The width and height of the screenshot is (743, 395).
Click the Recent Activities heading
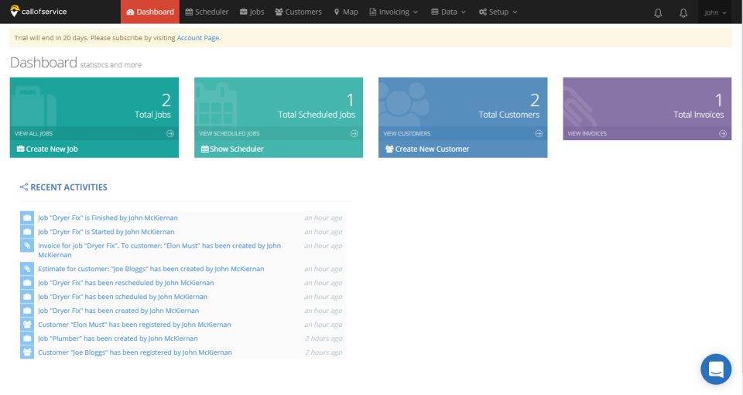pyautogui.click(x=69, y=187)
